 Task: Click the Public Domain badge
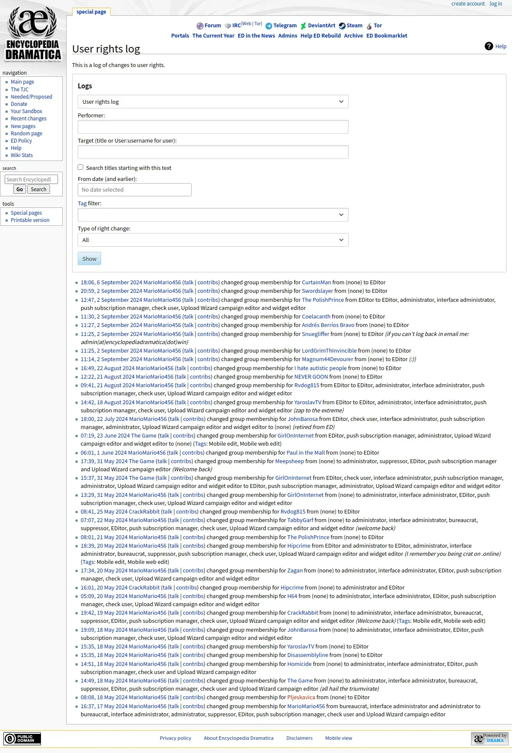[22, 738]
